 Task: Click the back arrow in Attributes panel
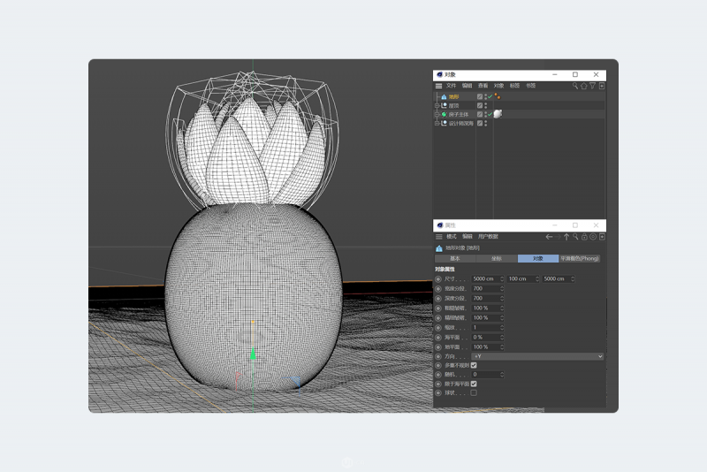[549, 237]
